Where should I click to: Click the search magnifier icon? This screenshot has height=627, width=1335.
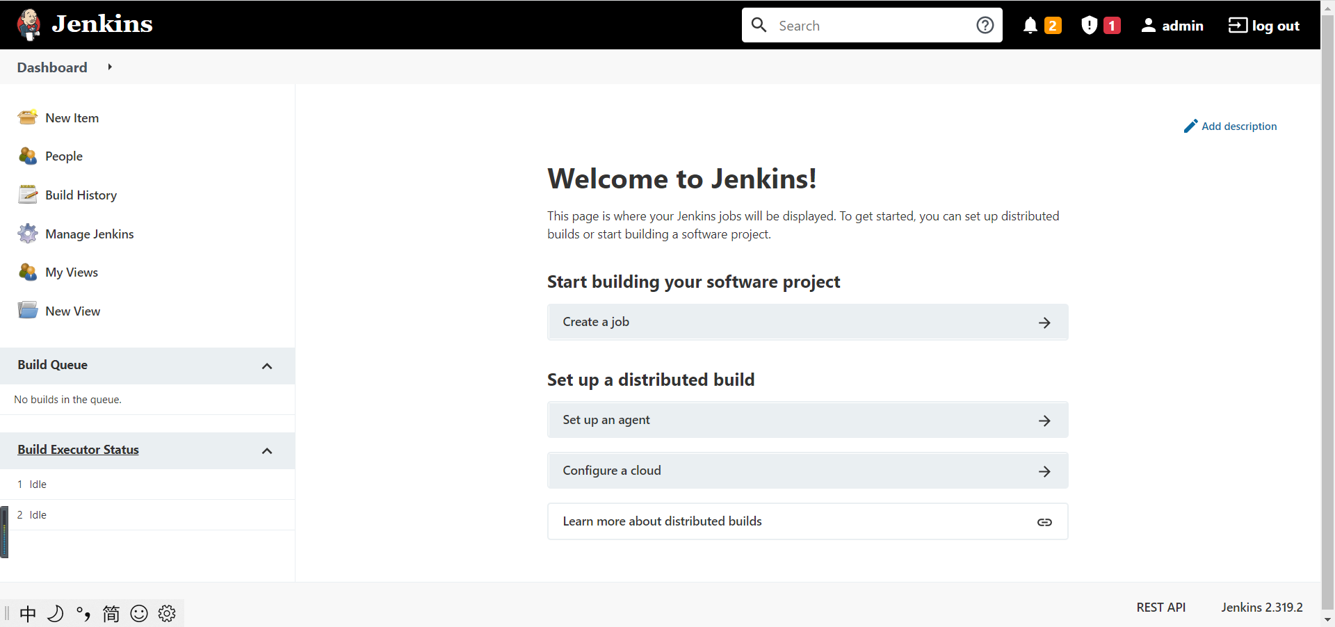759,25
